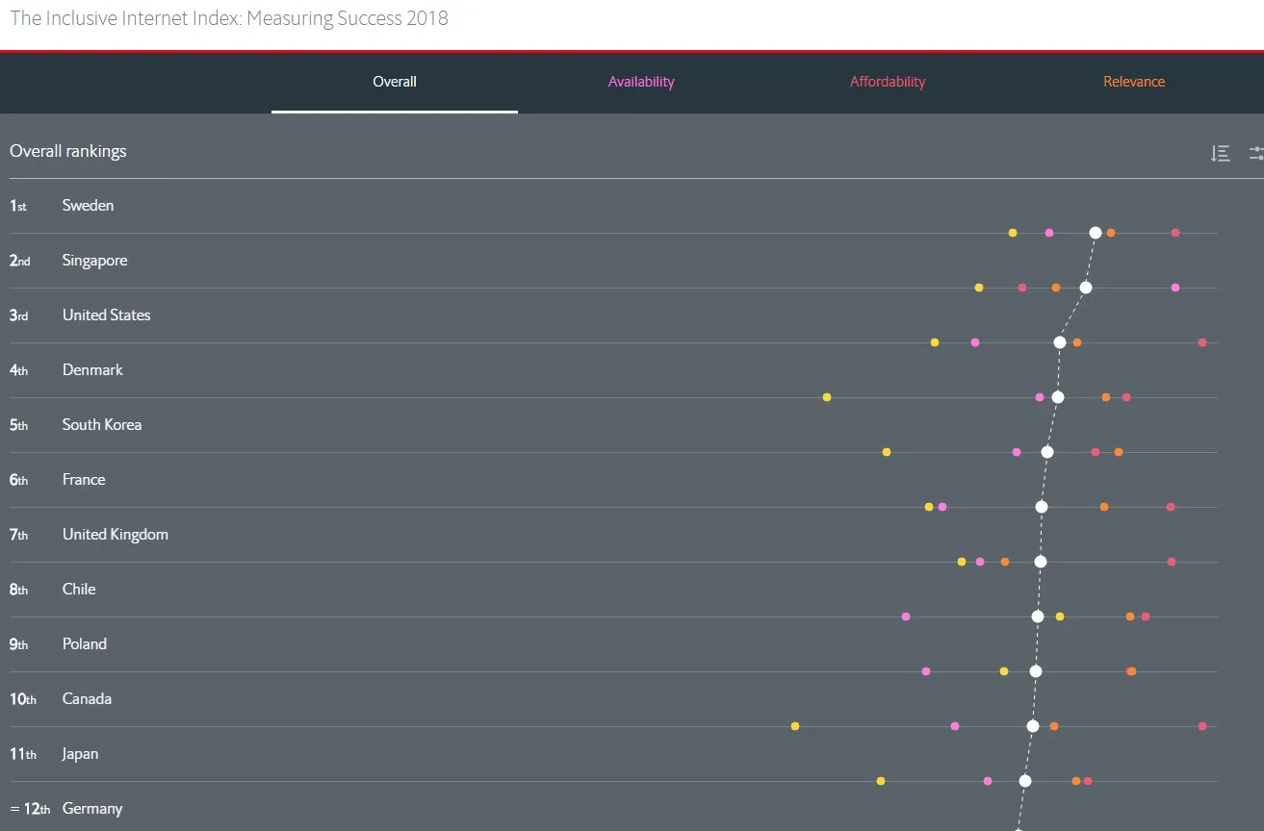
Task: Select the Relevance tab
Action: click(x=1134, y=82)
